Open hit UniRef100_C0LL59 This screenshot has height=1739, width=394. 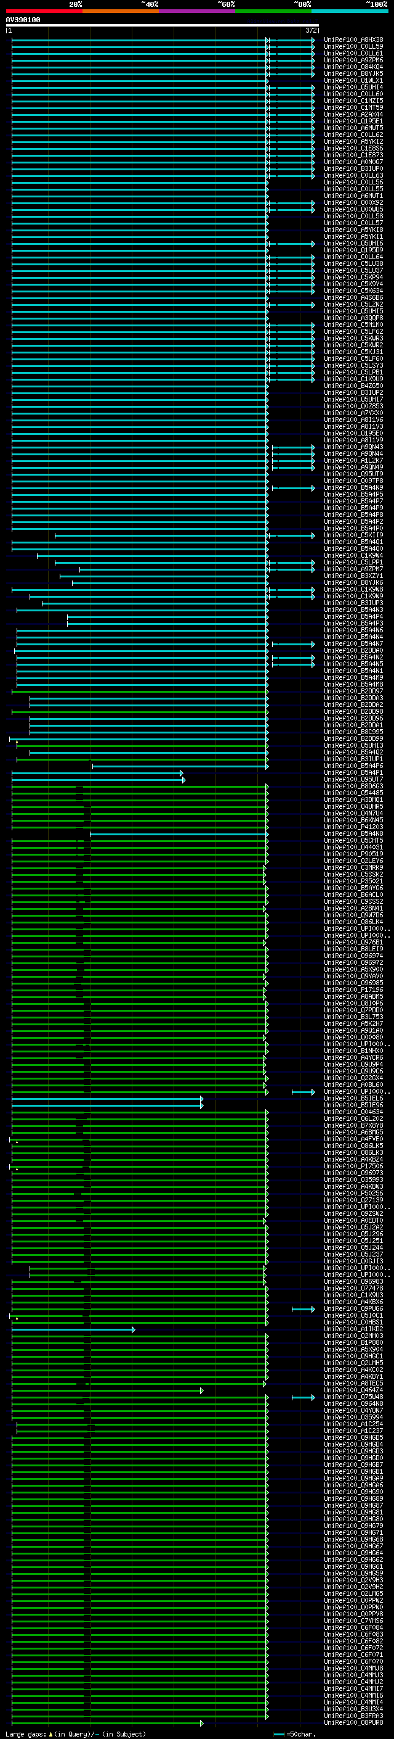coord(353,47)
